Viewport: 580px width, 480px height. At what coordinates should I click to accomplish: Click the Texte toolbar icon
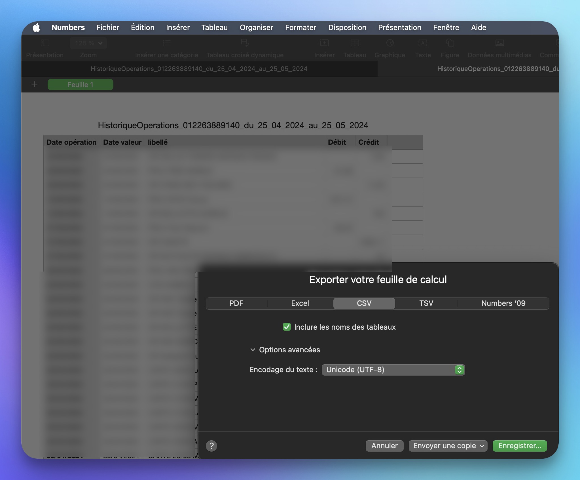423,43
